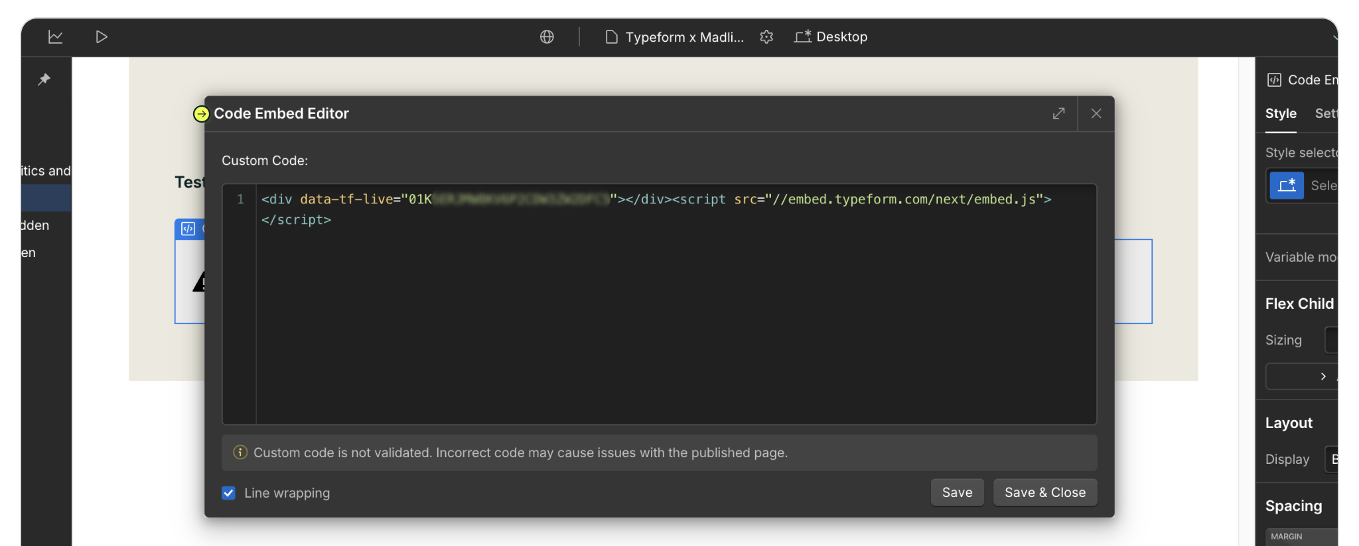
Task: Open the globe locale icon
Action: click(x=547, y=37)
